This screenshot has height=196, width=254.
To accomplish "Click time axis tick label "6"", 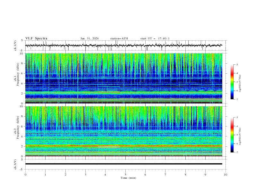I will pyautogui.click(x=145, y=175).
